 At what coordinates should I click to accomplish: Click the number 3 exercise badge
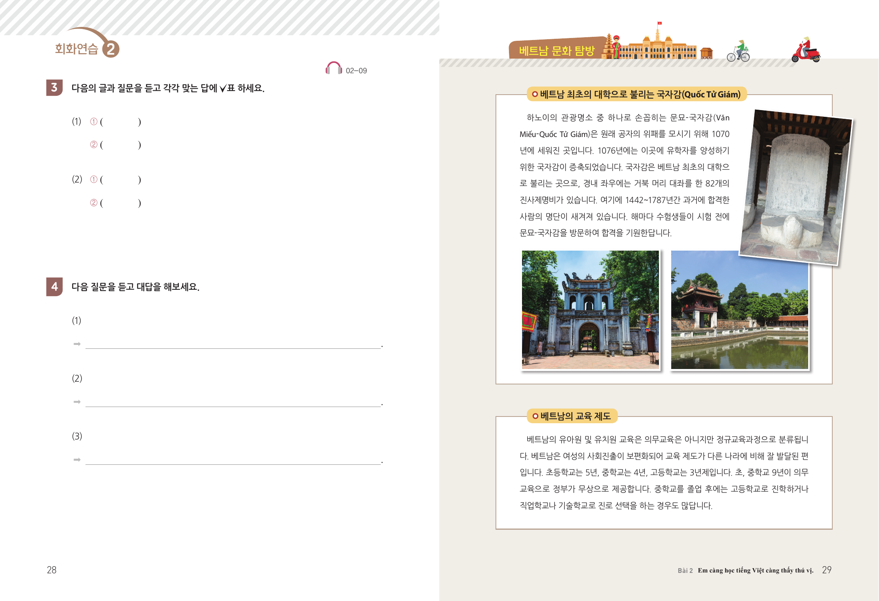[x=54, y=87]
